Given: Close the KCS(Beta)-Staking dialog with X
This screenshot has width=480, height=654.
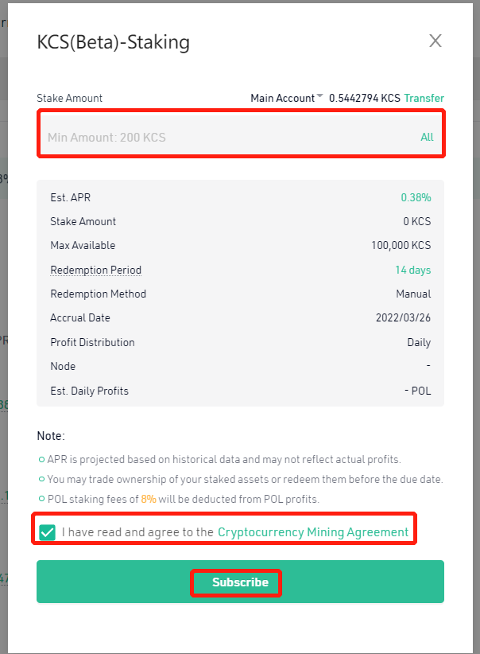Looking at the screenshot, I should pos(435,41).
